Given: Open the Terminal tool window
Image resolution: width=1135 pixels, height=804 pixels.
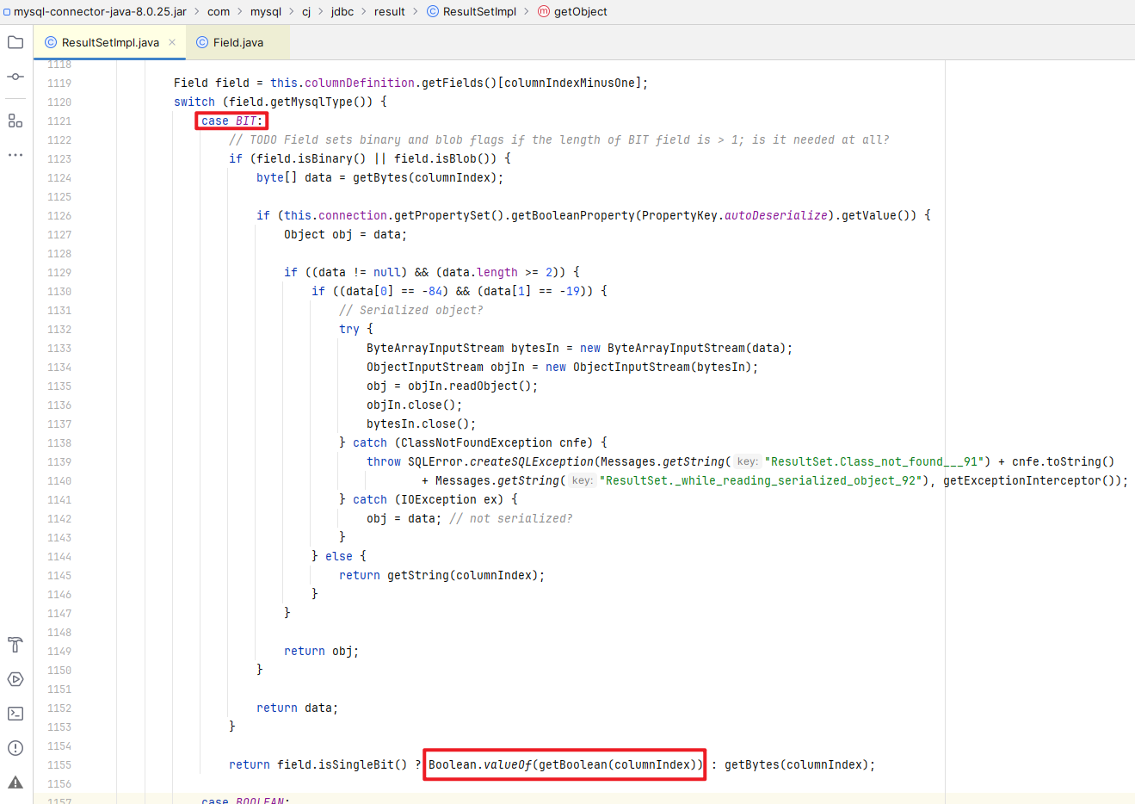Looking at the screenshot, I should point(15,714).
